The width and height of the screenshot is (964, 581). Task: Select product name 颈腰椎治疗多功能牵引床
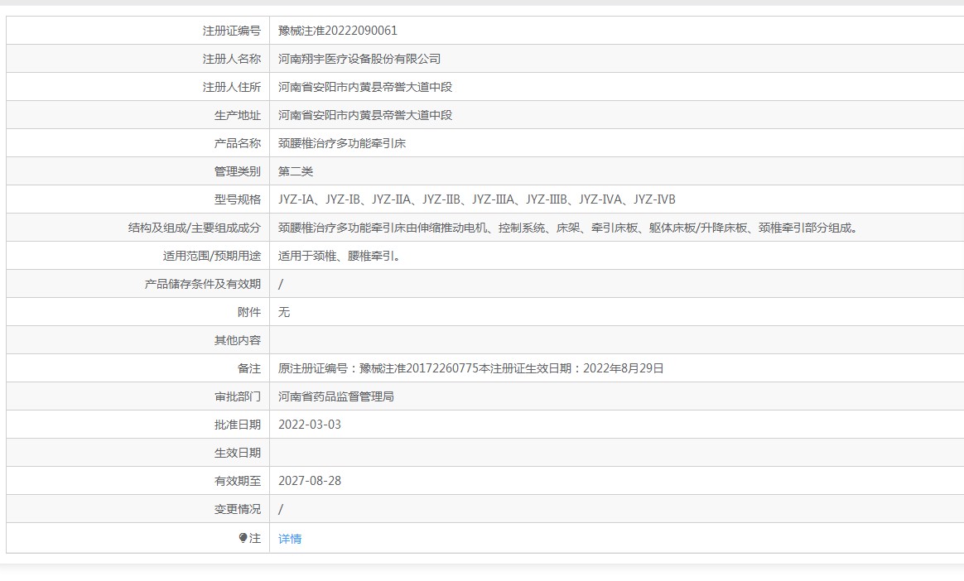342,144
